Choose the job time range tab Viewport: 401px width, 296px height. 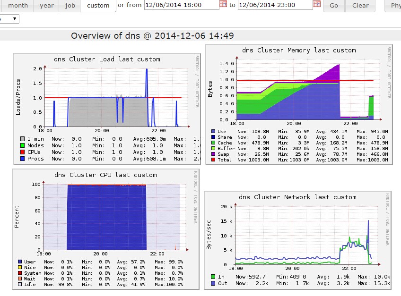tap(70, 6)
